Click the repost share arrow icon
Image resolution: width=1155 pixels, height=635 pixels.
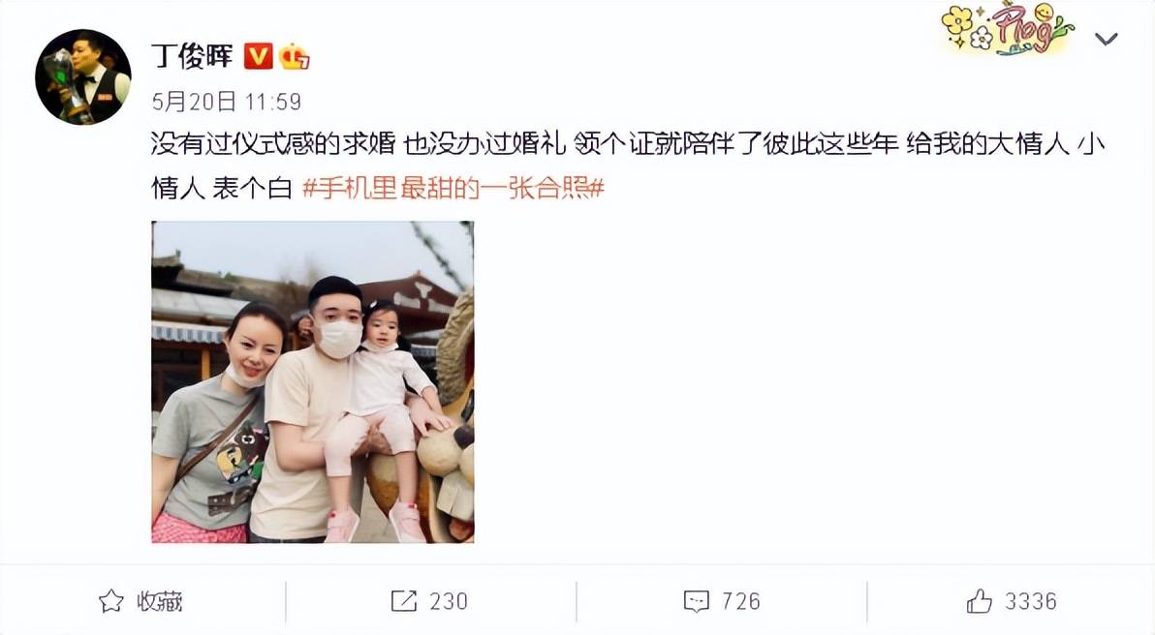point(404,601)
